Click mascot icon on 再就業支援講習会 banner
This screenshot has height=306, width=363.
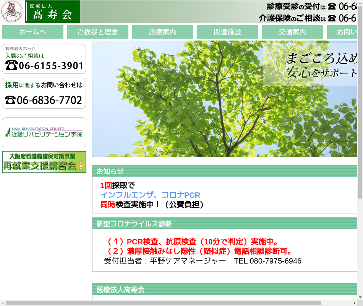click(81, 166)
